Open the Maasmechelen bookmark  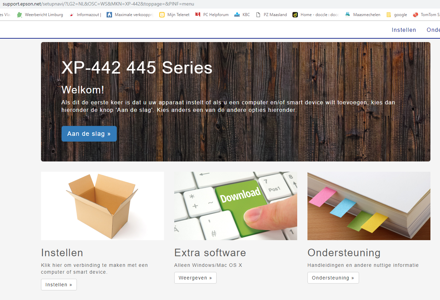coord(362,15)
